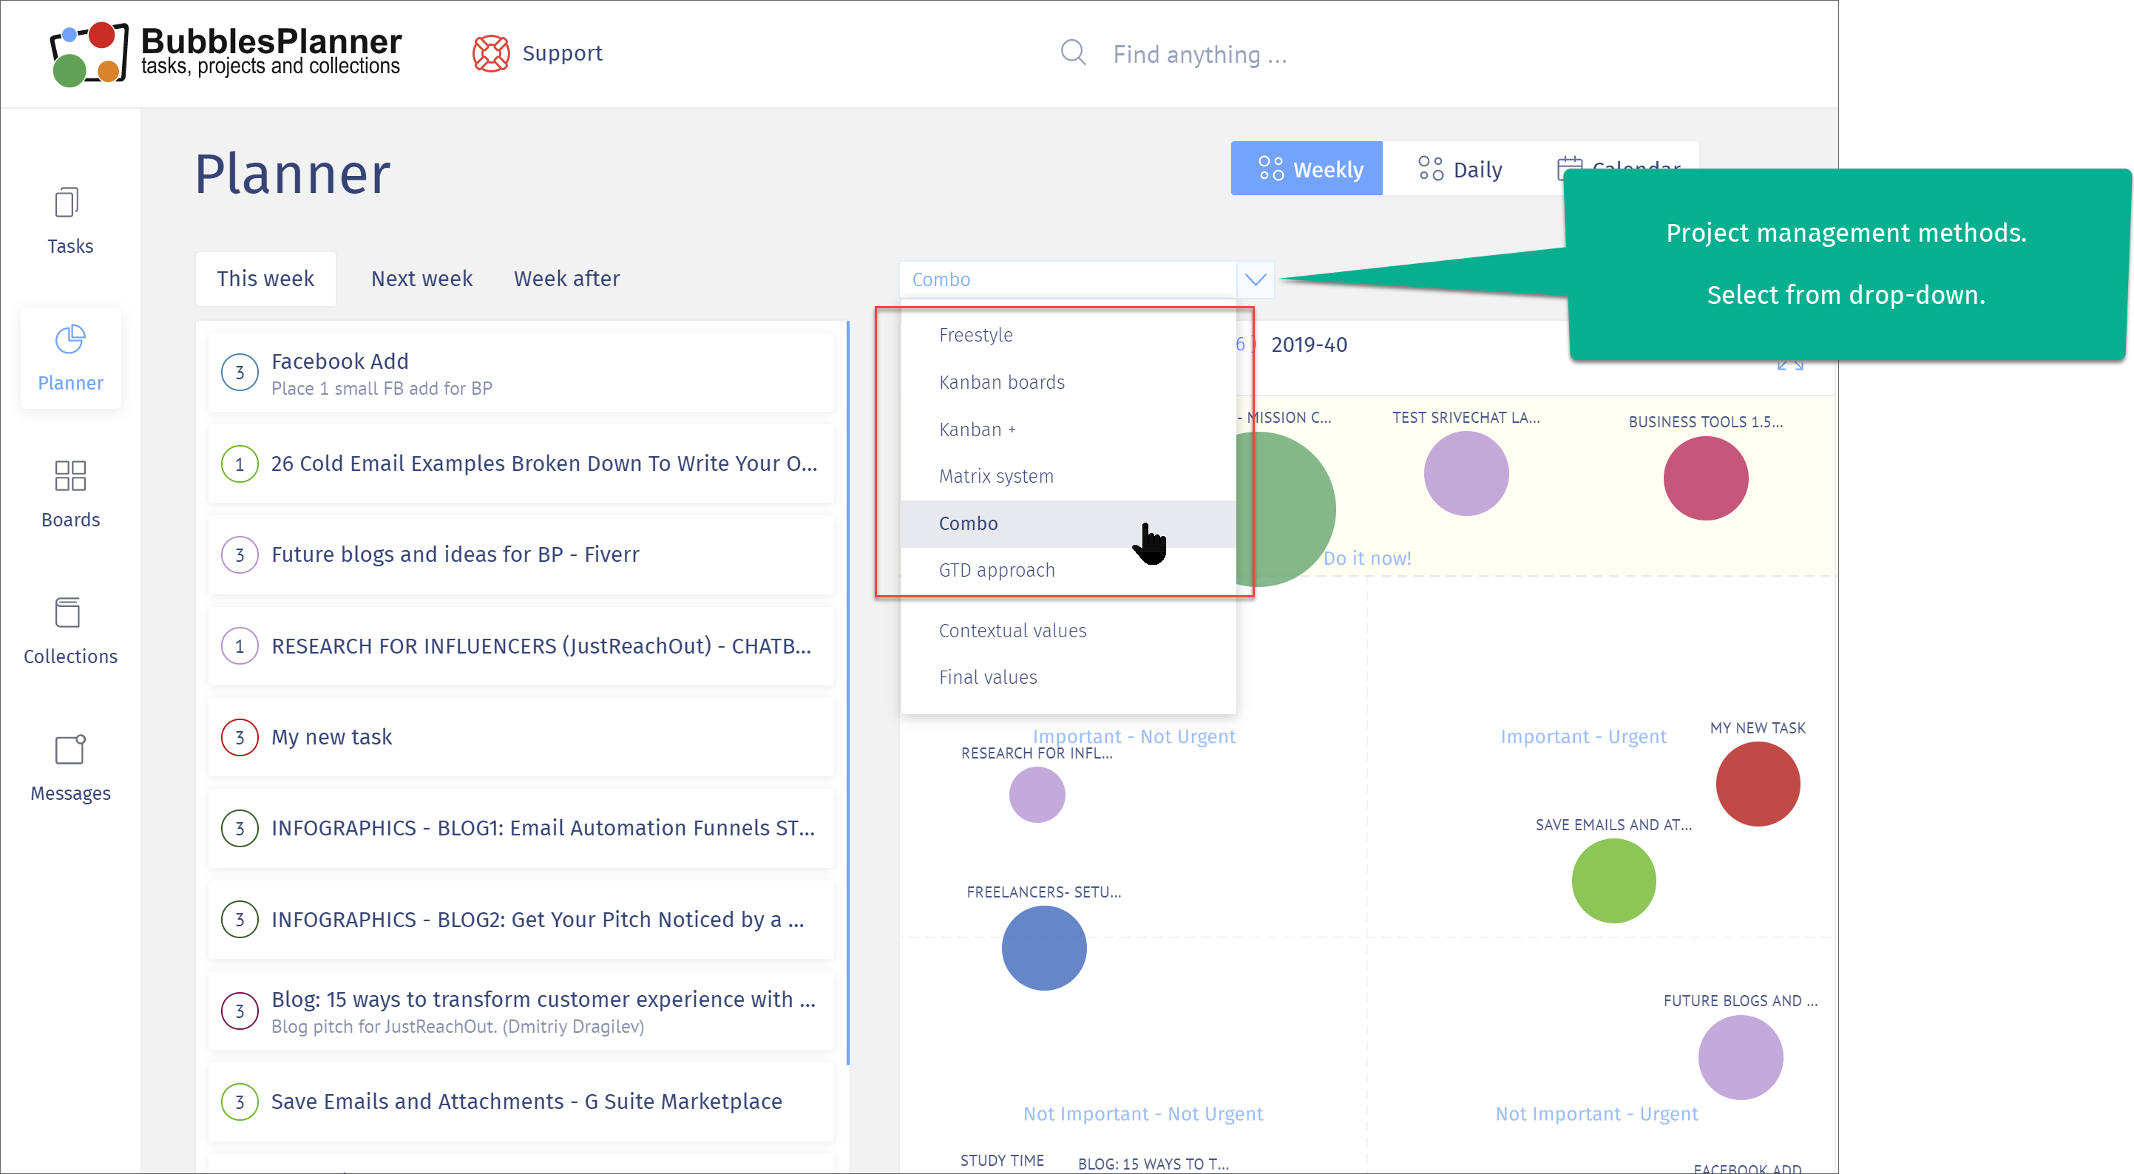Choose GTD approach method
Screen dimensions: 2134x1174
[x=1068, y=570]
